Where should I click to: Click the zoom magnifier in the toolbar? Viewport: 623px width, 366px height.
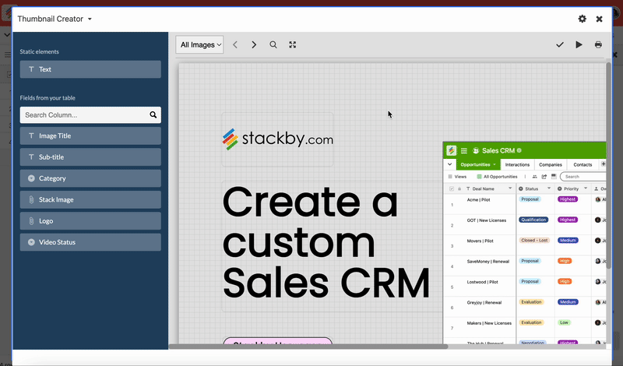(x=273, y=44)
